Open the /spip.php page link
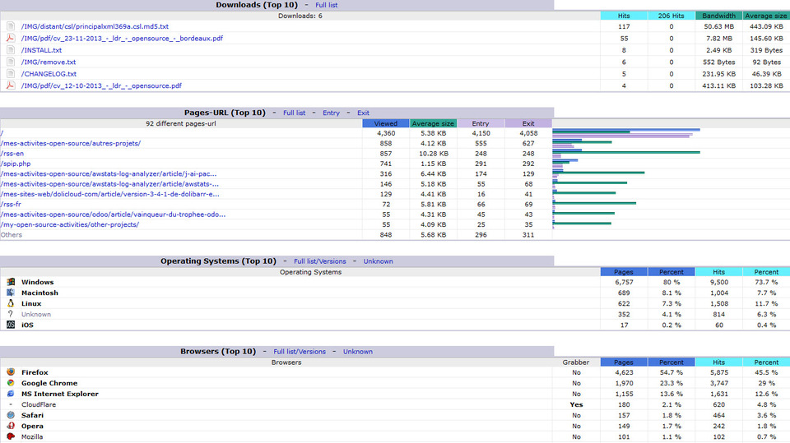 tap(16, 164)
